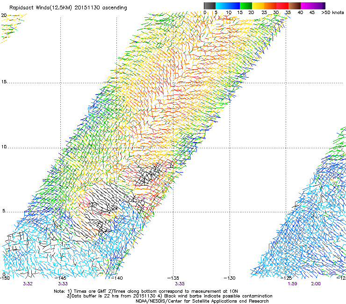346x304 pixels.
Task: Click the purple time stamp '3:33'
Action: [x=63, y=284]
